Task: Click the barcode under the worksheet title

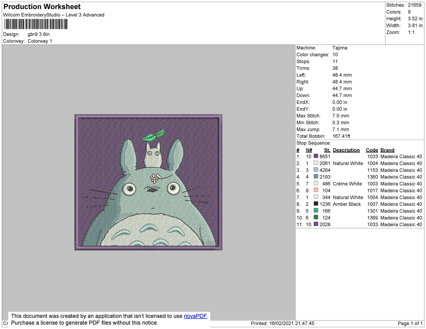Action: (x=36, y=24)
